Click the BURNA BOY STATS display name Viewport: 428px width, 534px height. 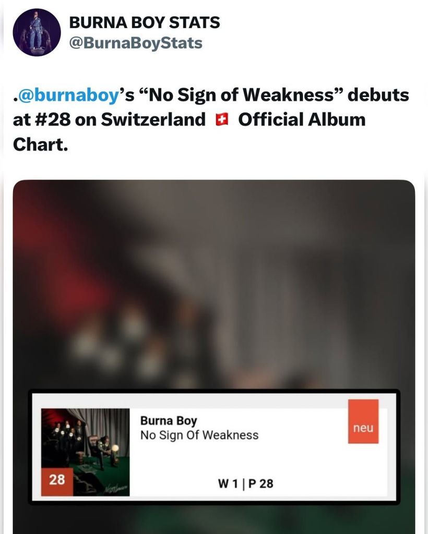pos(145,23)
